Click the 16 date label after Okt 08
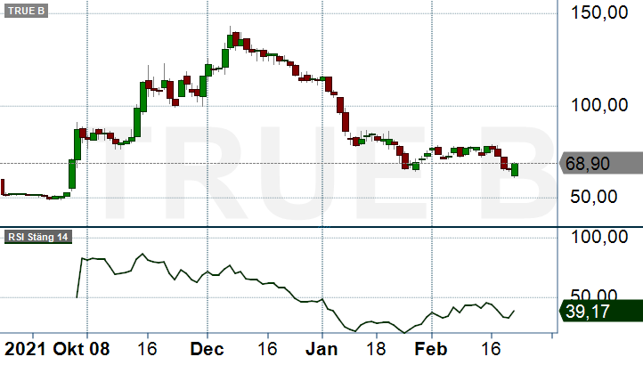 point(147,349)
